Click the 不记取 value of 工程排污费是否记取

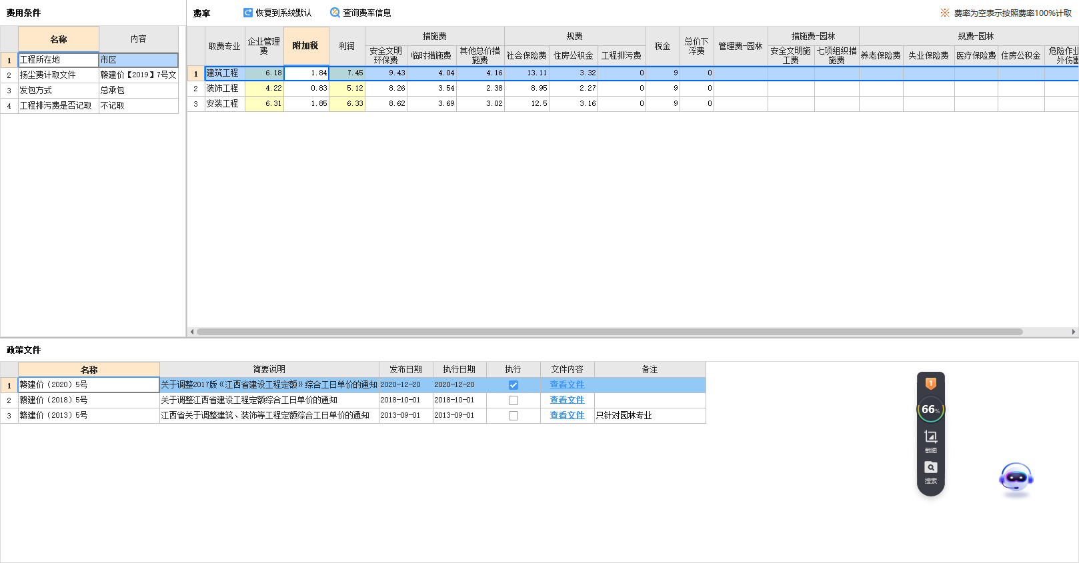coord(138,106)
